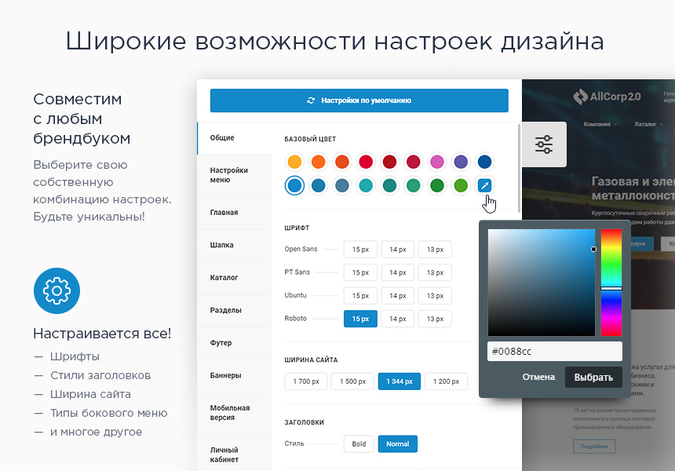675x471 pixels.
Task: Click Выбрать to confirm color
Action: 593,377
